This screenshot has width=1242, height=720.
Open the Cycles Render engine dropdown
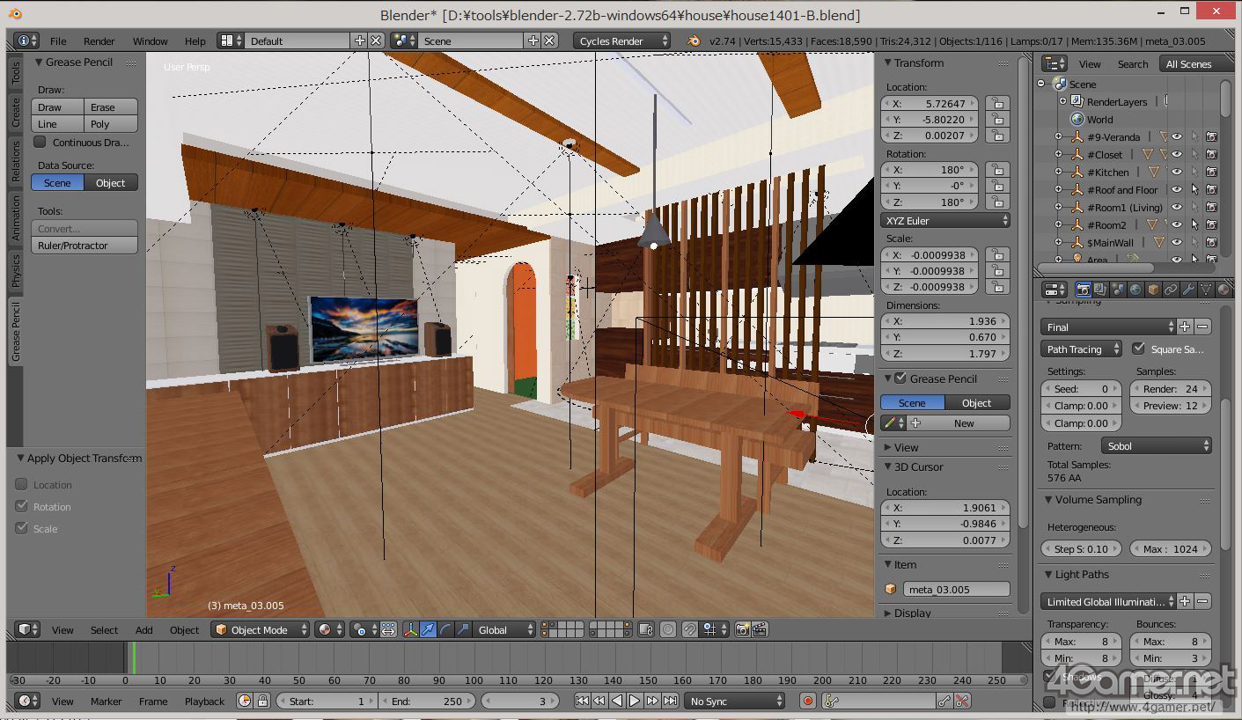pos(621,40)
